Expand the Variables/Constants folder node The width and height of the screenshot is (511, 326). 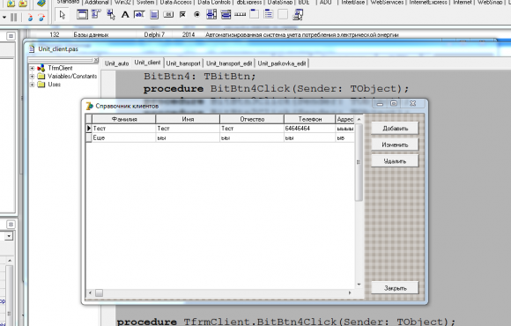32,77
